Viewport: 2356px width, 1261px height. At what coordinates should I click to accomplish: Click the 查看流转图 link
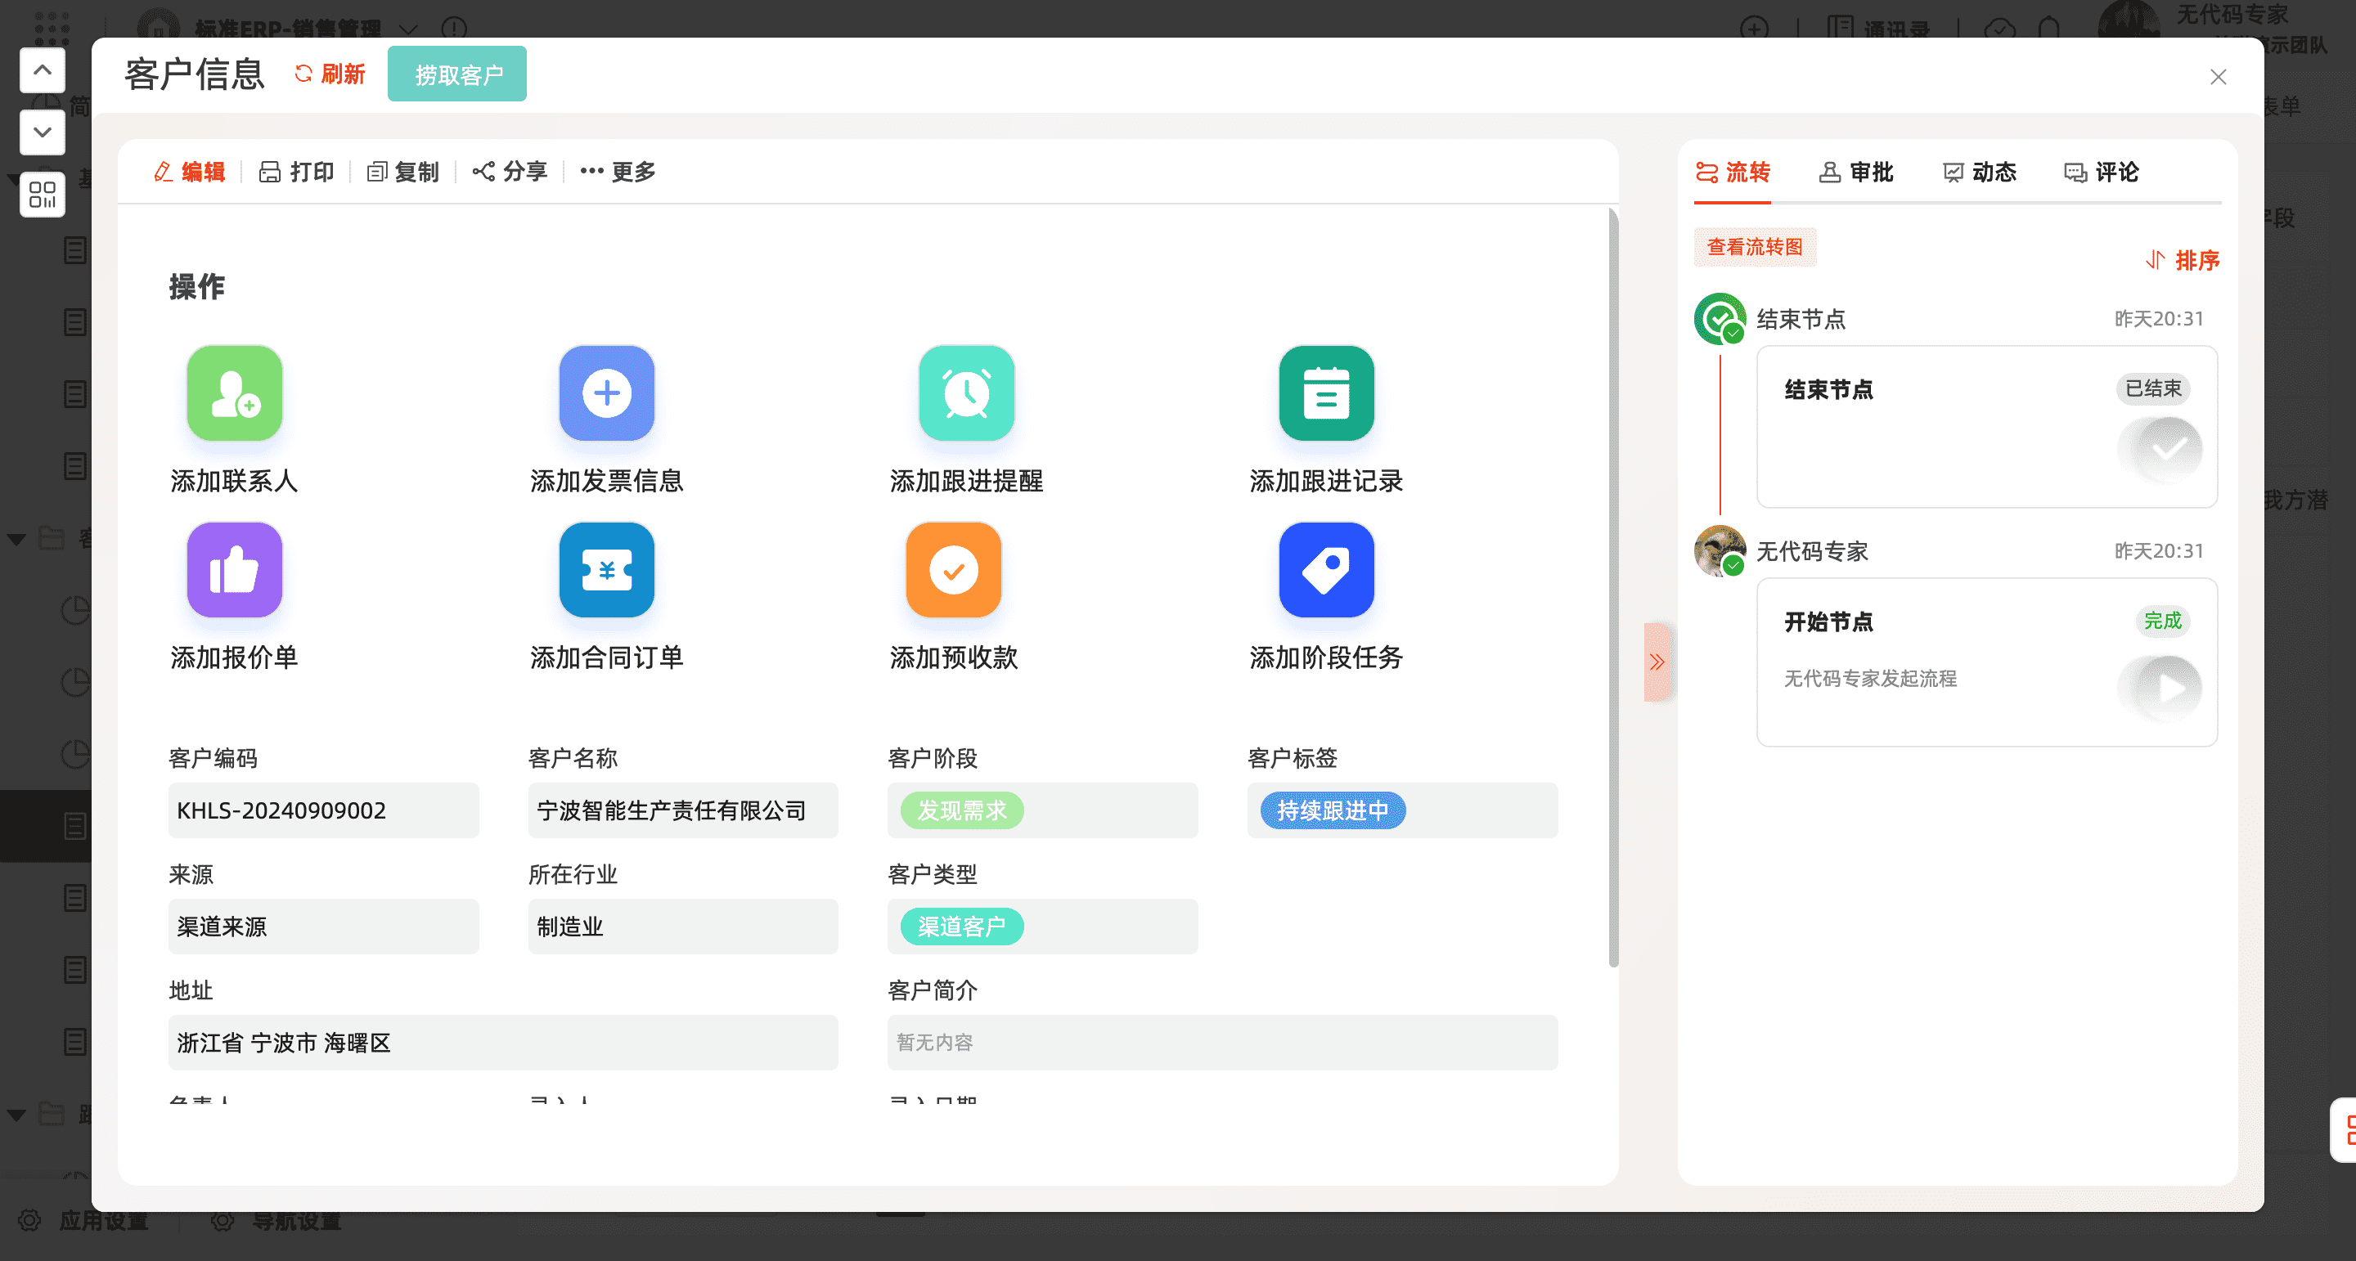[x=1754, y=247]
